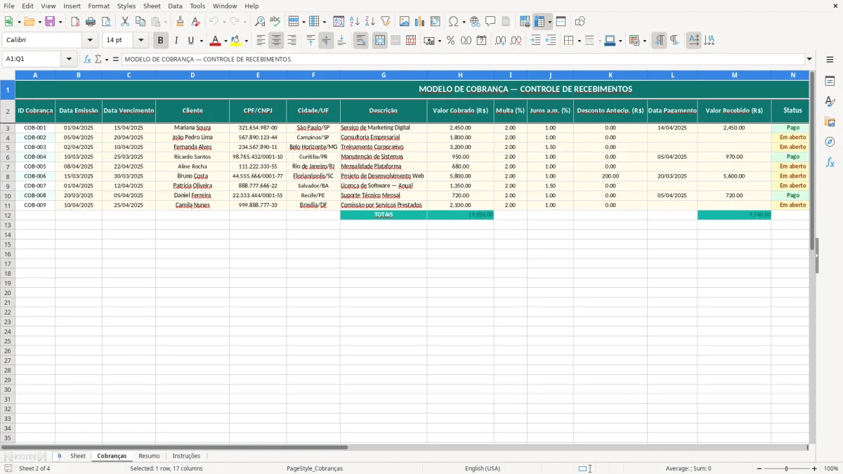The width and height of the screenshot is (843, 474).
Task: Click the Save document icon
Action: coord(50,22)
